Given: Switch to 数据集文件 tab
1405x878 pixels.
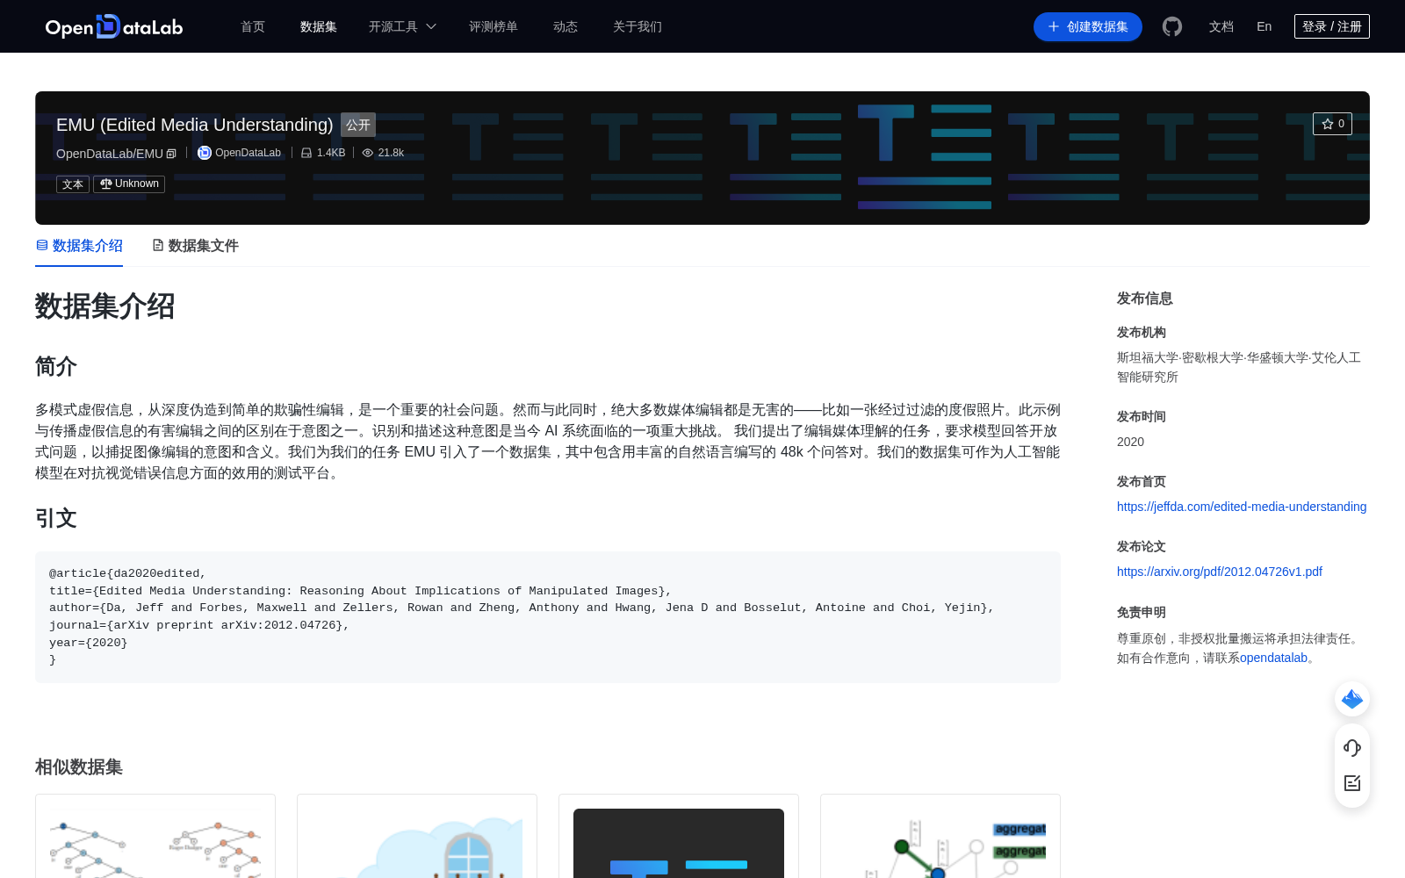Looking at the screenshot, I should (195, 246).
